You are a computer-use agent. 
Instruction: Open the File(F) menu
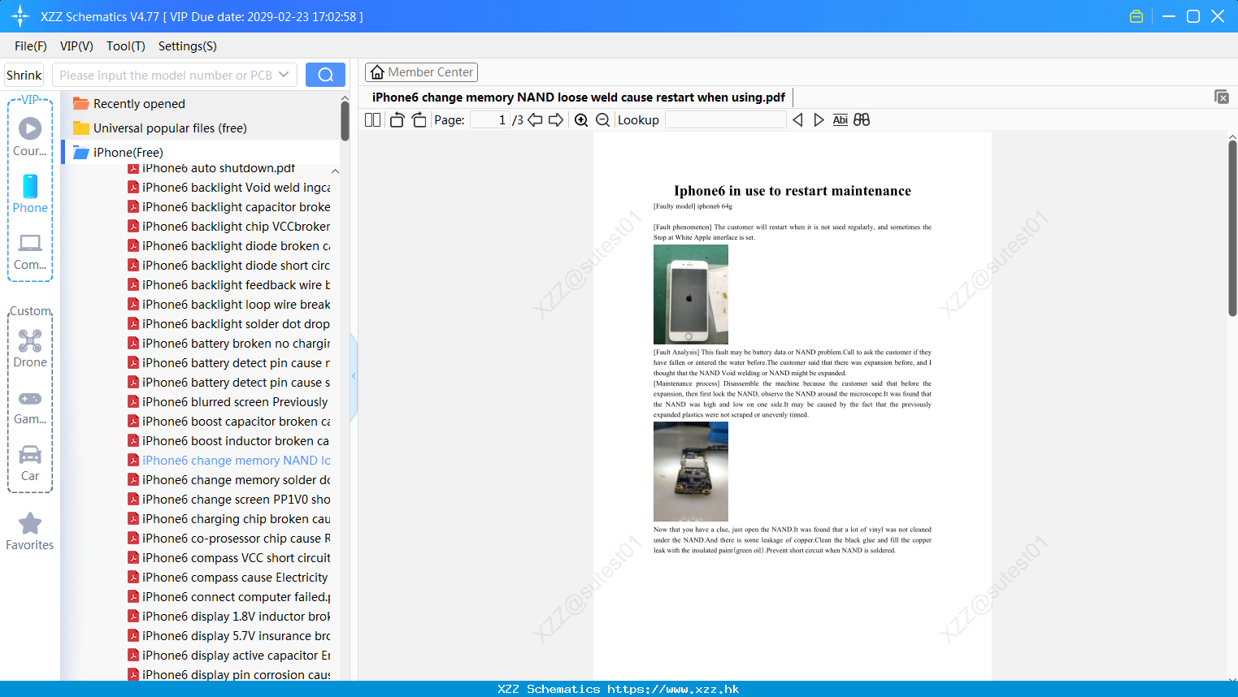point(31,46)
